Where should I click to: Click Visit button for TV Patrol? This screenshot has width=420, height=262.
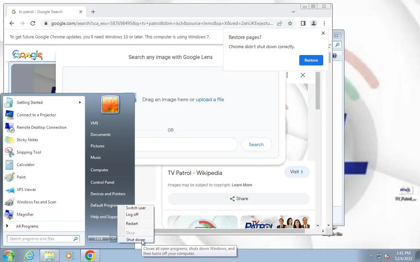297,172
